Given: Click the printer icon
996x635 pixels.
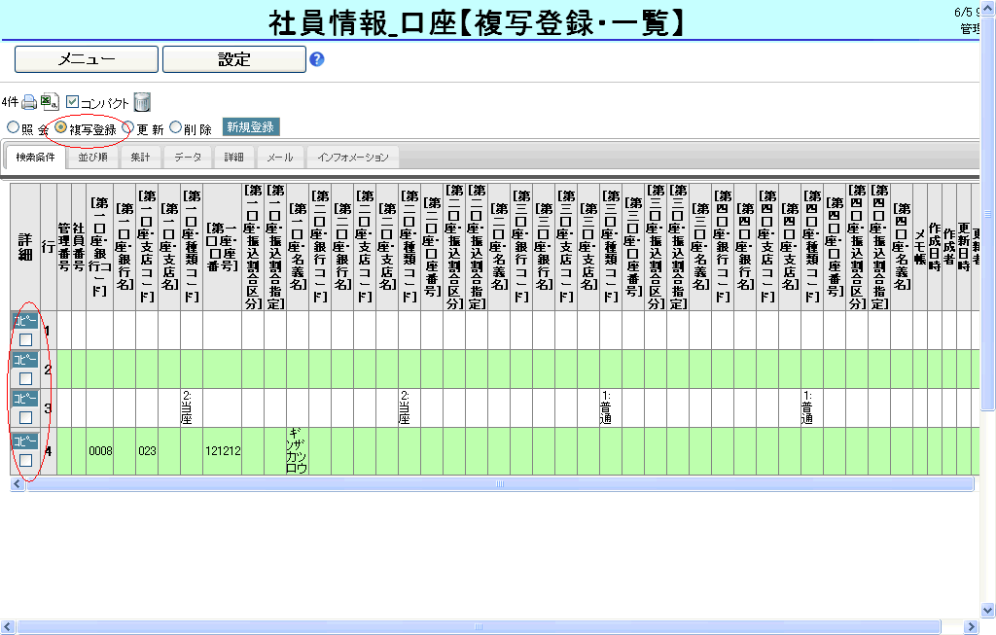Looking at the screenshot, I should (29, 102).
